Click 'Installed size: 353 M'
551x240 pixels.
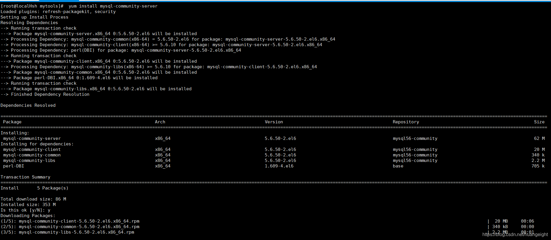pos(28,205)
